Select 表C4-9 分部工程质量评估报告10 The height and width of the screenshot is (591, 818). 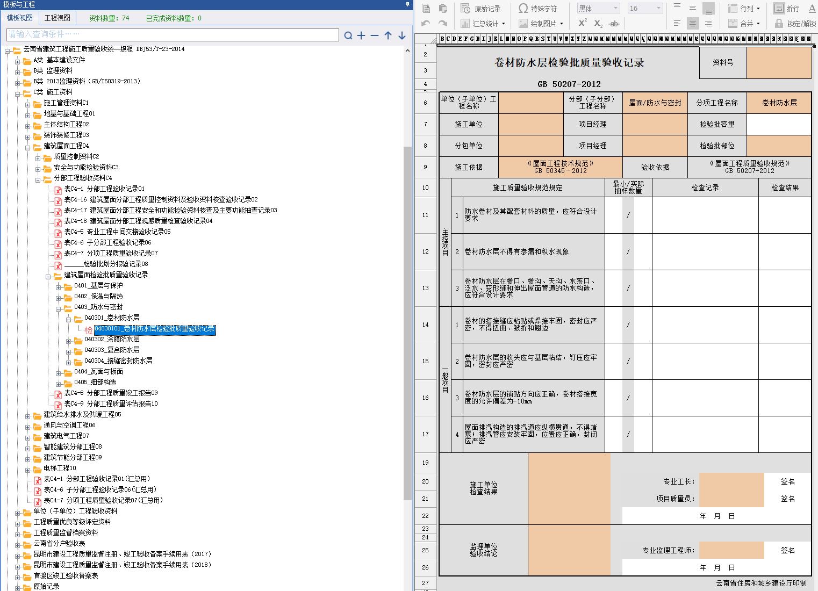111,403
